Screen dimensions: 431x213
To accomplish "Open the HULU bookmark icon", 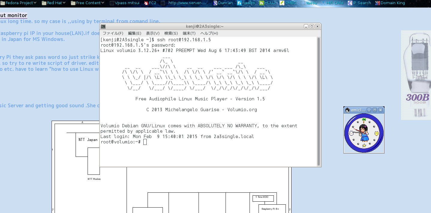I will (x=262, y=3).
